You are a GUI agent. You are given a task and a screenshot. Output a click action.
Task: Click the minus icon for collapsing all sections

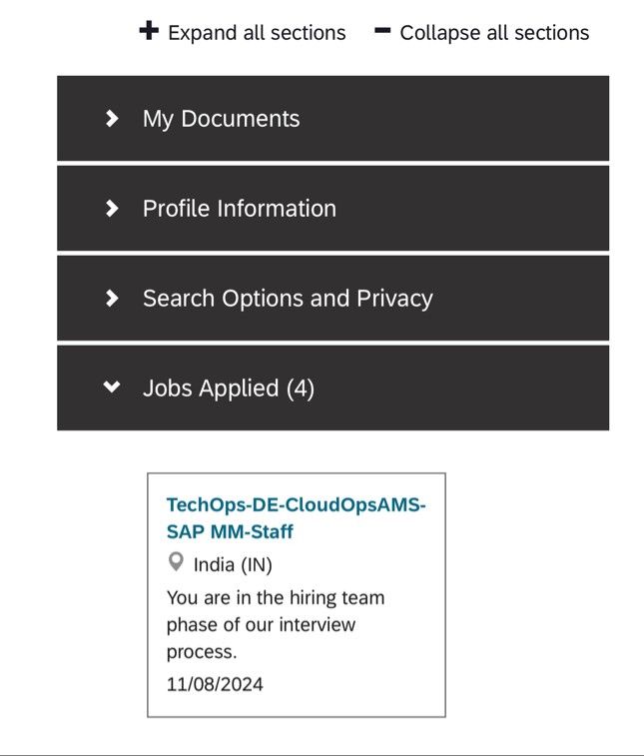pyautogui.click(x=381, y=31)
